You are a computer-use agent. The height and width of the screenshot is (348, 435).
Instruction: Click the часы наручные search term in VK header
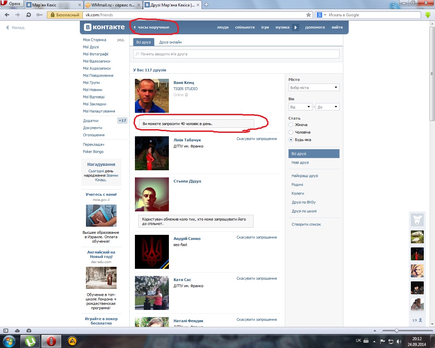point(153,27)
